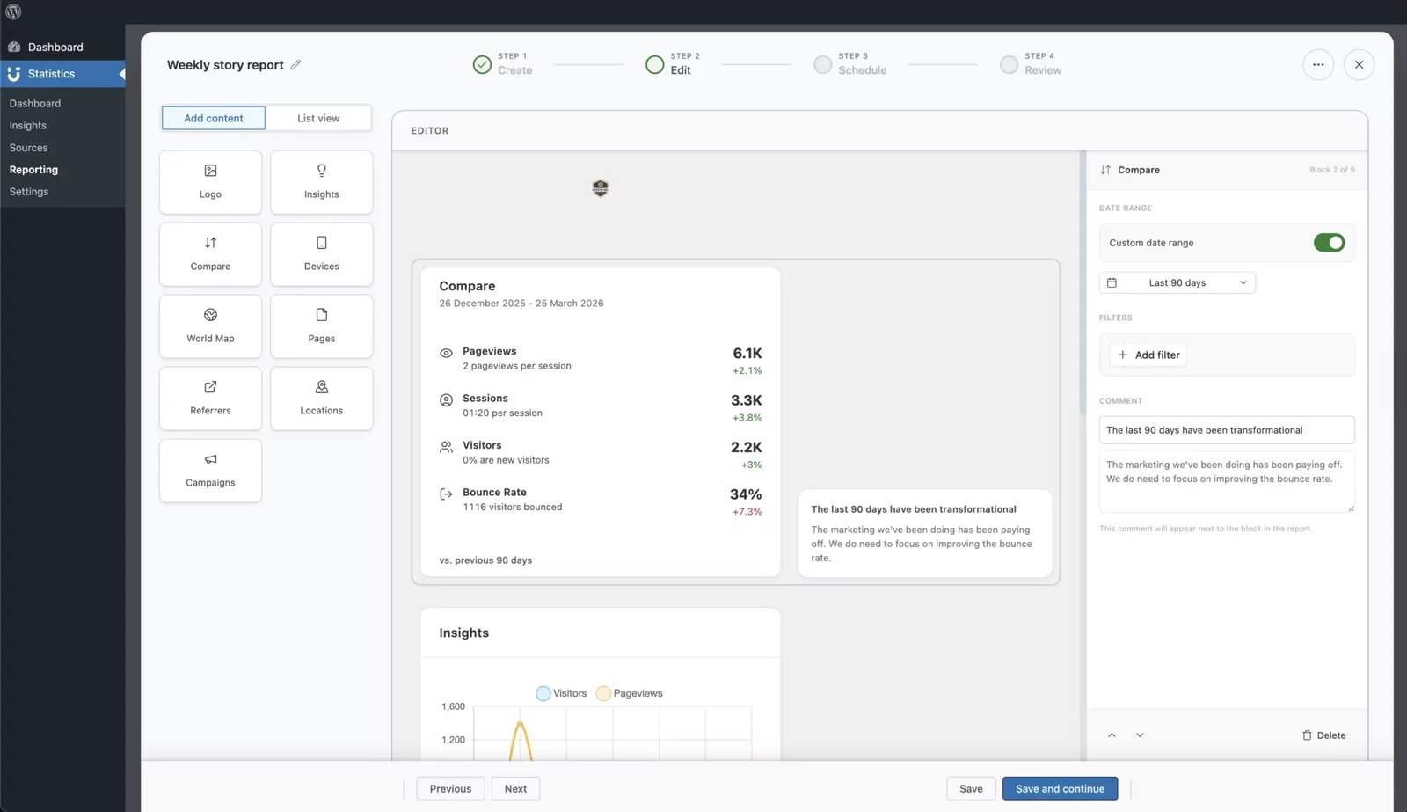The height and width of the screenshot is (812, 1407).
Task: Click the pencil icon to rename report
Action: coord(295,65)
